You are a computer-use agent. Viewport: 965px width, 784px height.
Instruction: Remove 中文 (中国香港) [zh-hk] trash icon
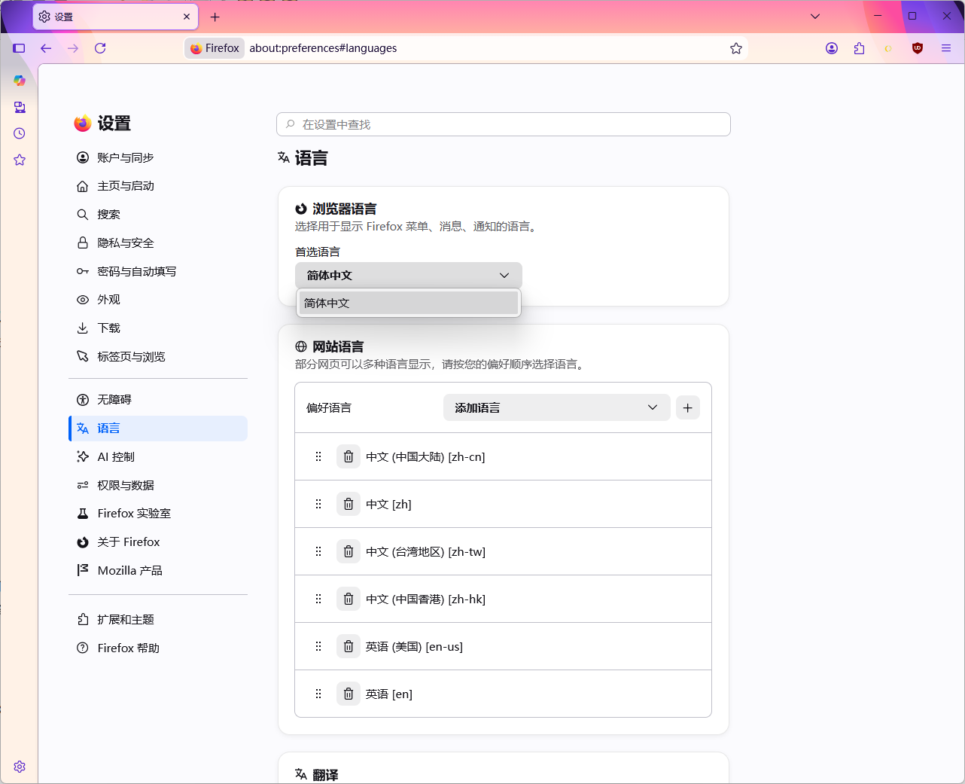pos(349,599)
